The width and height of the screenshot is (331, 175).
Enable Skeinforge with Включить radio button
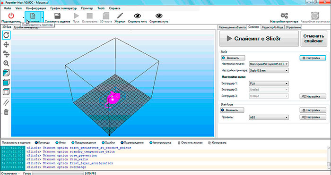coord(232,110)
